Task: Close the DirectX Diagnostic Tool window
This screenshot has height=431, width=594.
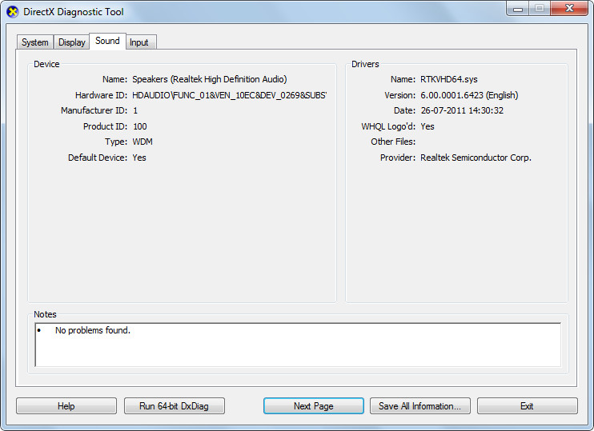Action: tap(569, 8)
